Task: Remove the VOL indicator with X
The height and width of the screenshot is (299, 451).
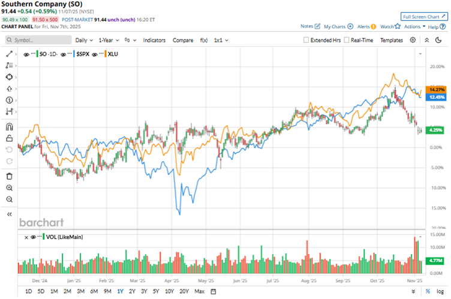Action: tap(26, 237)
